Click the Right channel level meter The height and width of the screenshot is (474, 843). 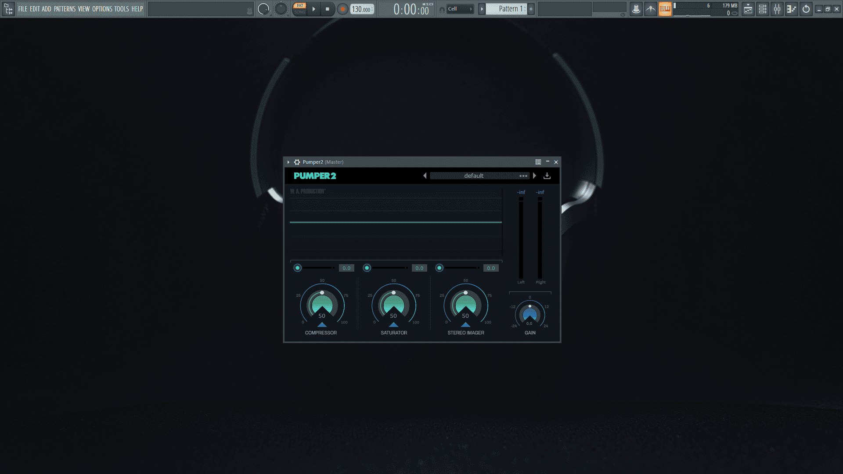pos(540,237)
